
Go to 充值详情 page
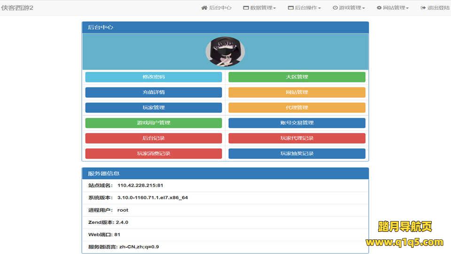click(x=154, y=92)
